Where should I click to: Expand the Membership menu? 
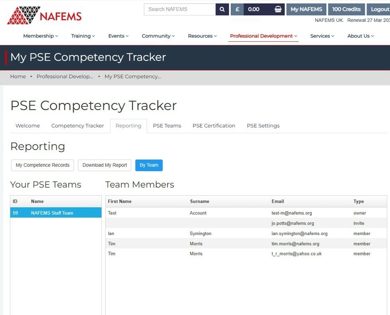pyautogui.click(x=41, y=36)
